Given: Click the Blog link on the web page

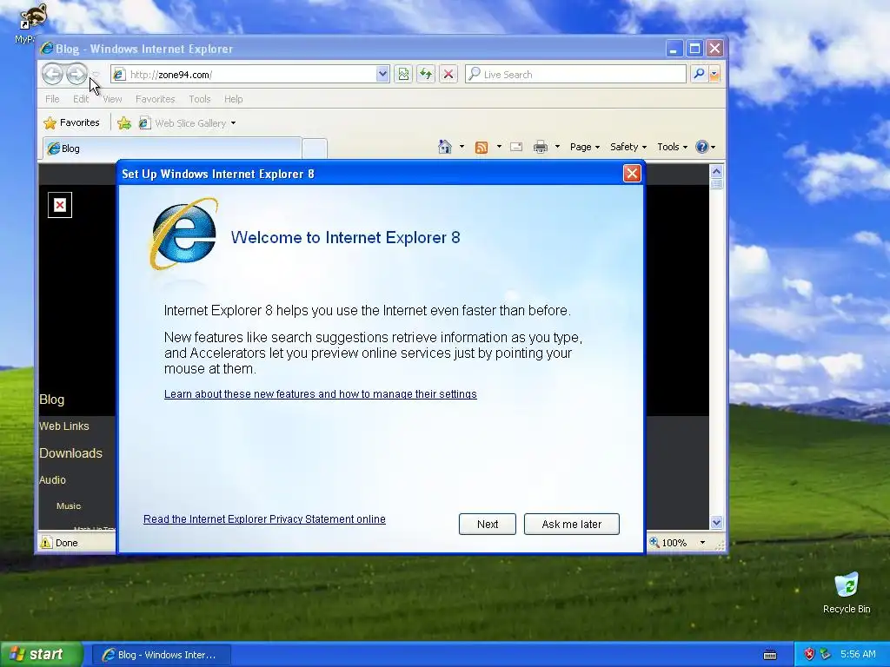Looking at the screenshot, I should pos(51,400).
